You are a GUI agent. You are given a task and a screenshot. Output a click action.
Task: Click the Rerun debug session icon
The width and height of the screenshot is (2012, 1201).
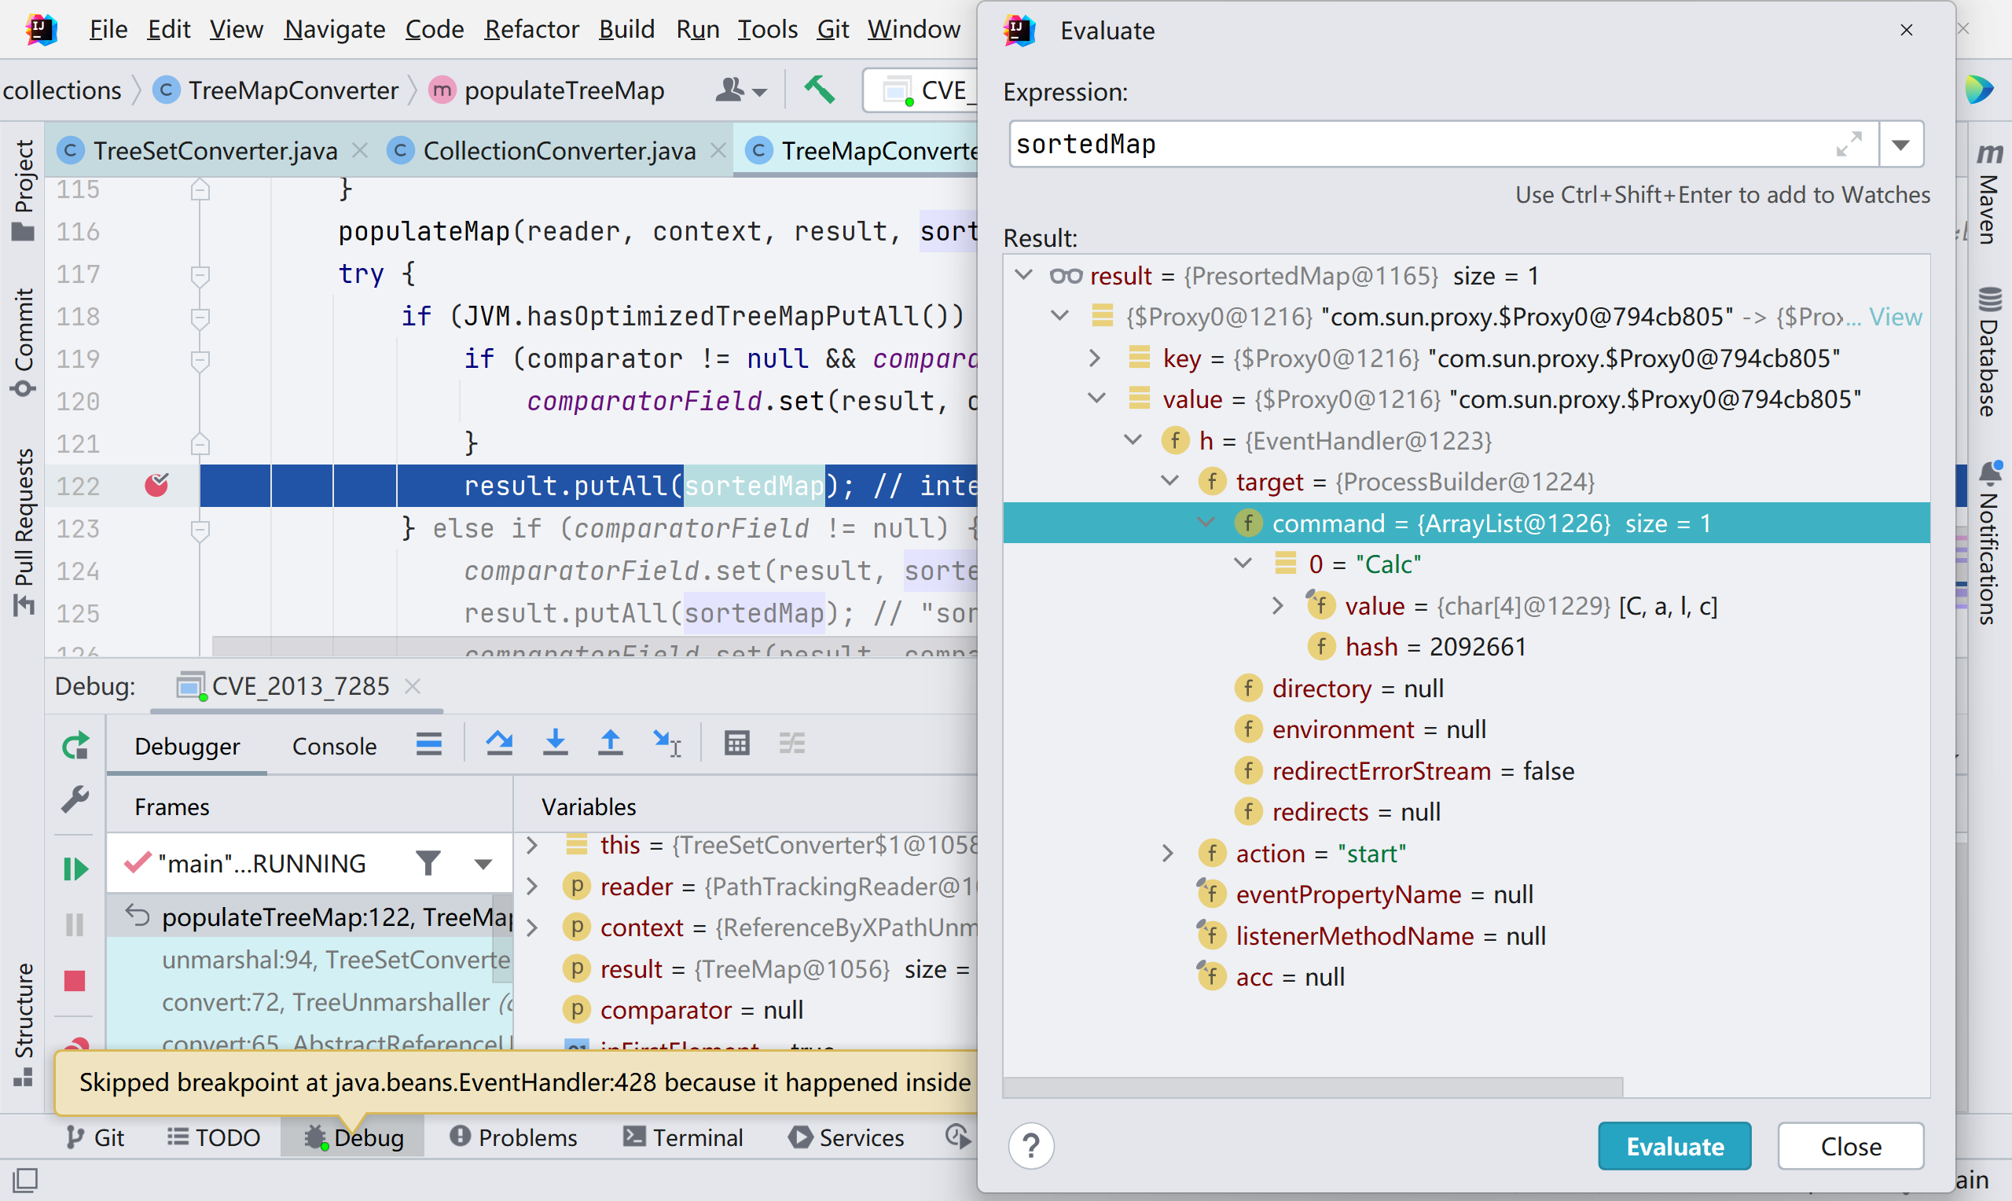click(x=75, y=745)
